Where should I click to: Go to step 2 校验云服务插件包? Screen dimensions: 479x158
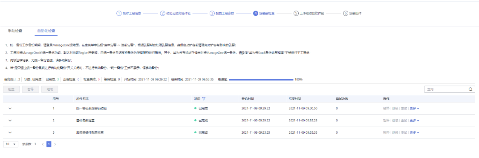point(176,14)
